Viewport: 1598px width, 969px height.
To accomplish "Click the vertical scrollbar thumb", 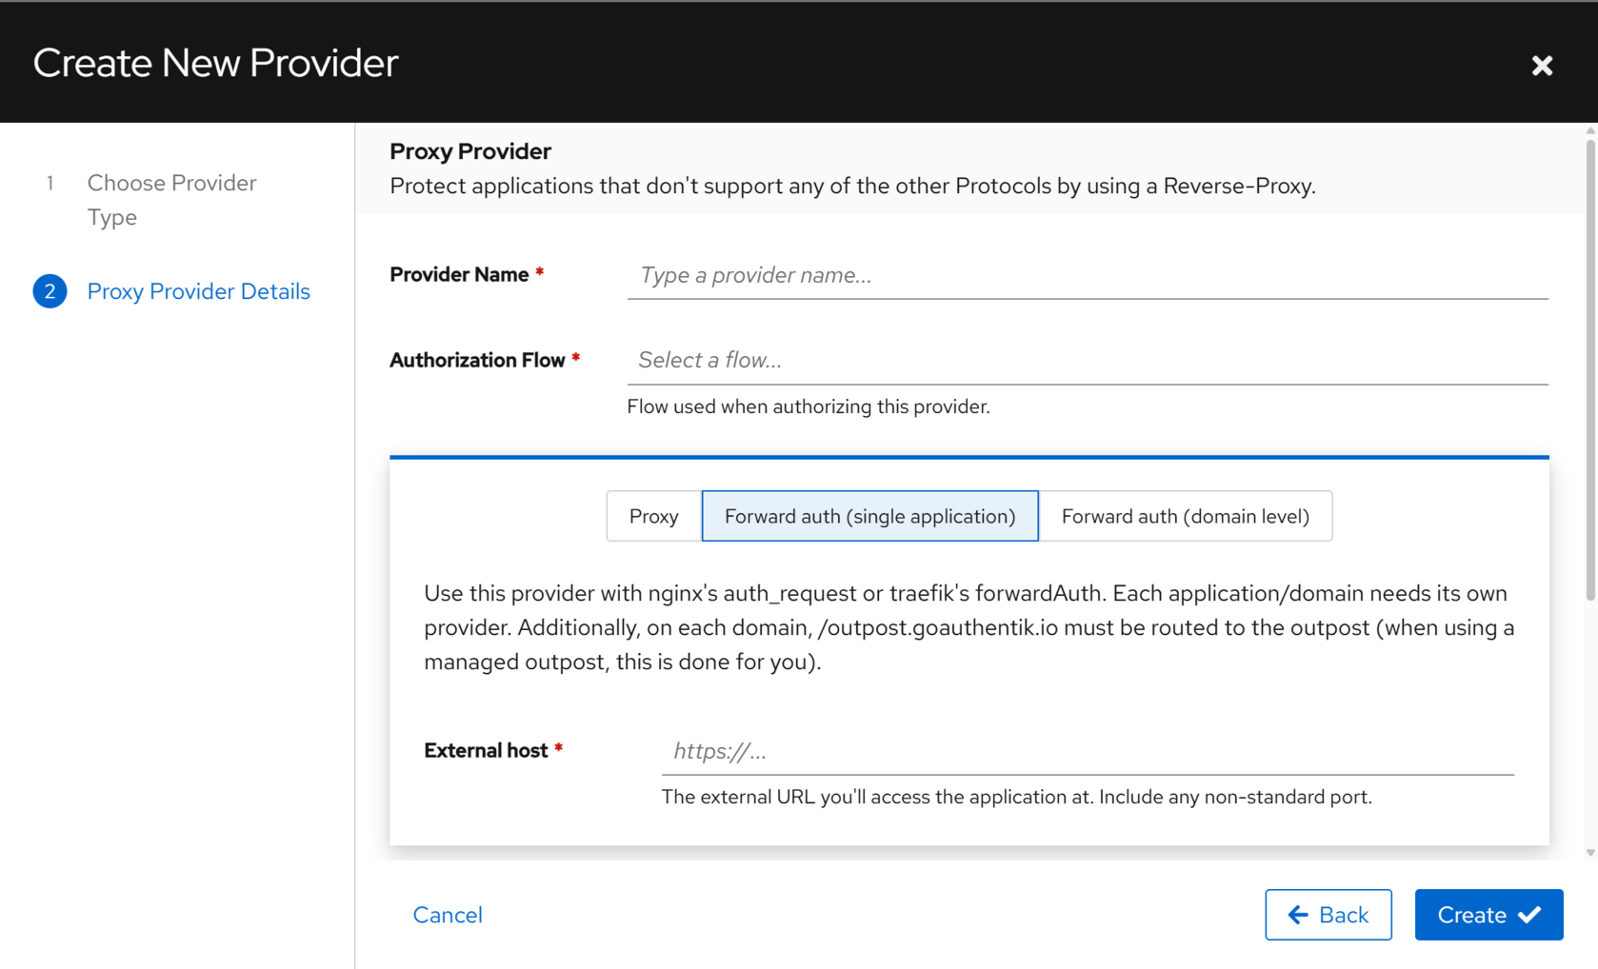I will pos(1590,371).
